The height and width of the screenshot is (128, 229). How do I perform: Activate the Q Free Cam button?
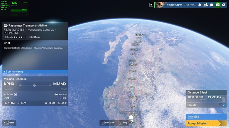(108, 123)
